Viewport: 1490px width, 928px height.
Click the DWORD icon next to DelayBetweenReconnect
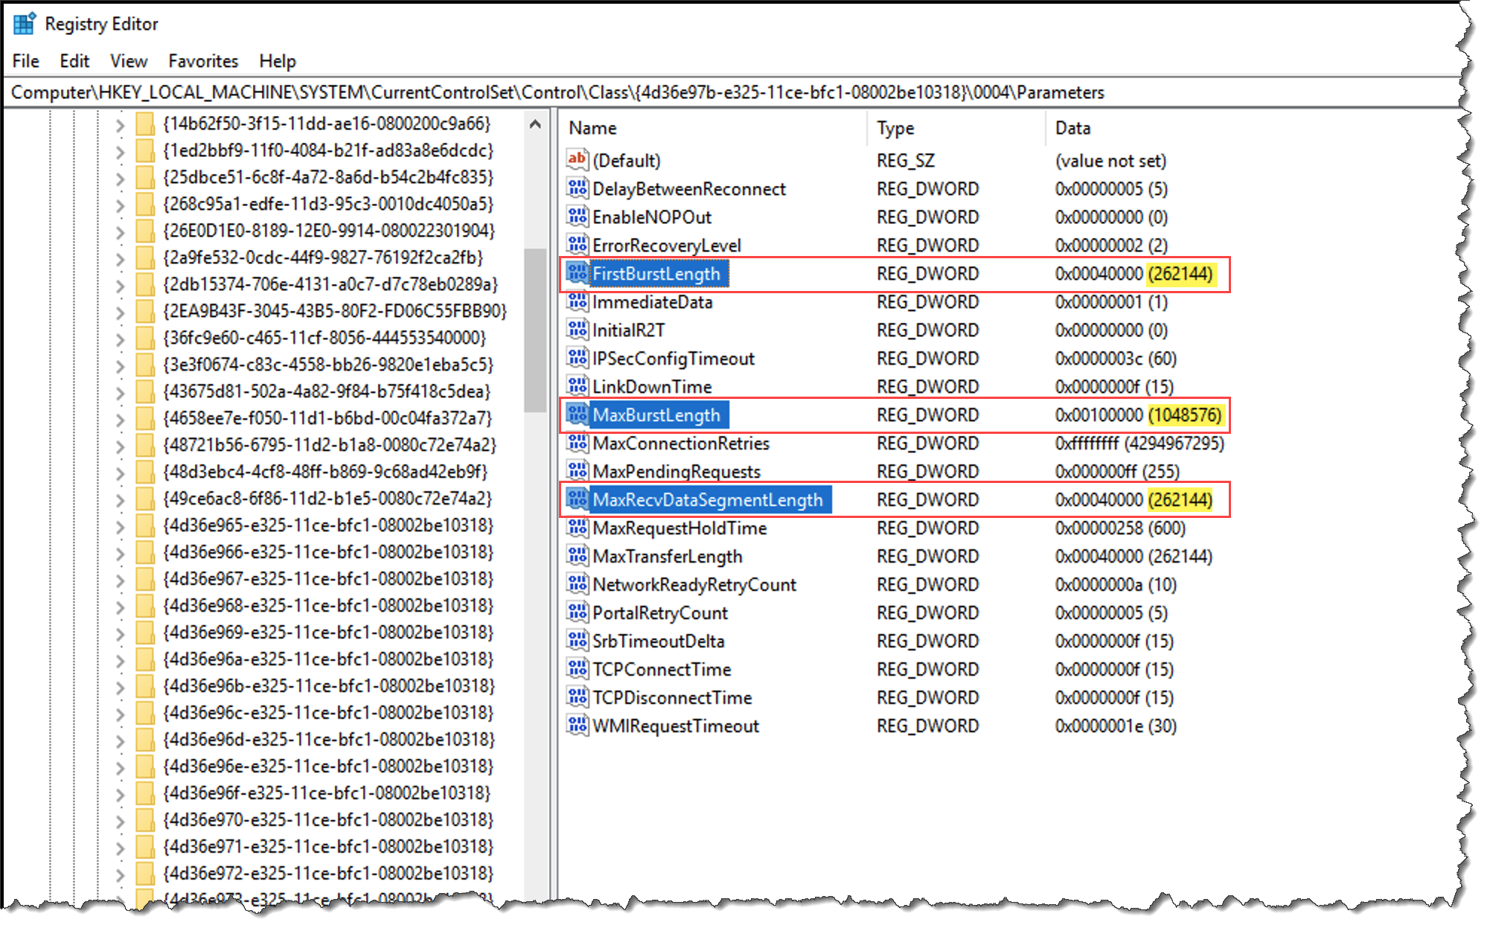point(577,188)
